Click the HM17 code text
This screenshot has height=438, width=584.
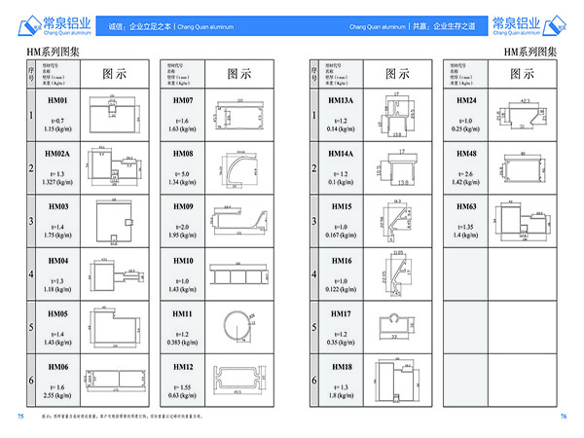[x=341, y=313]
